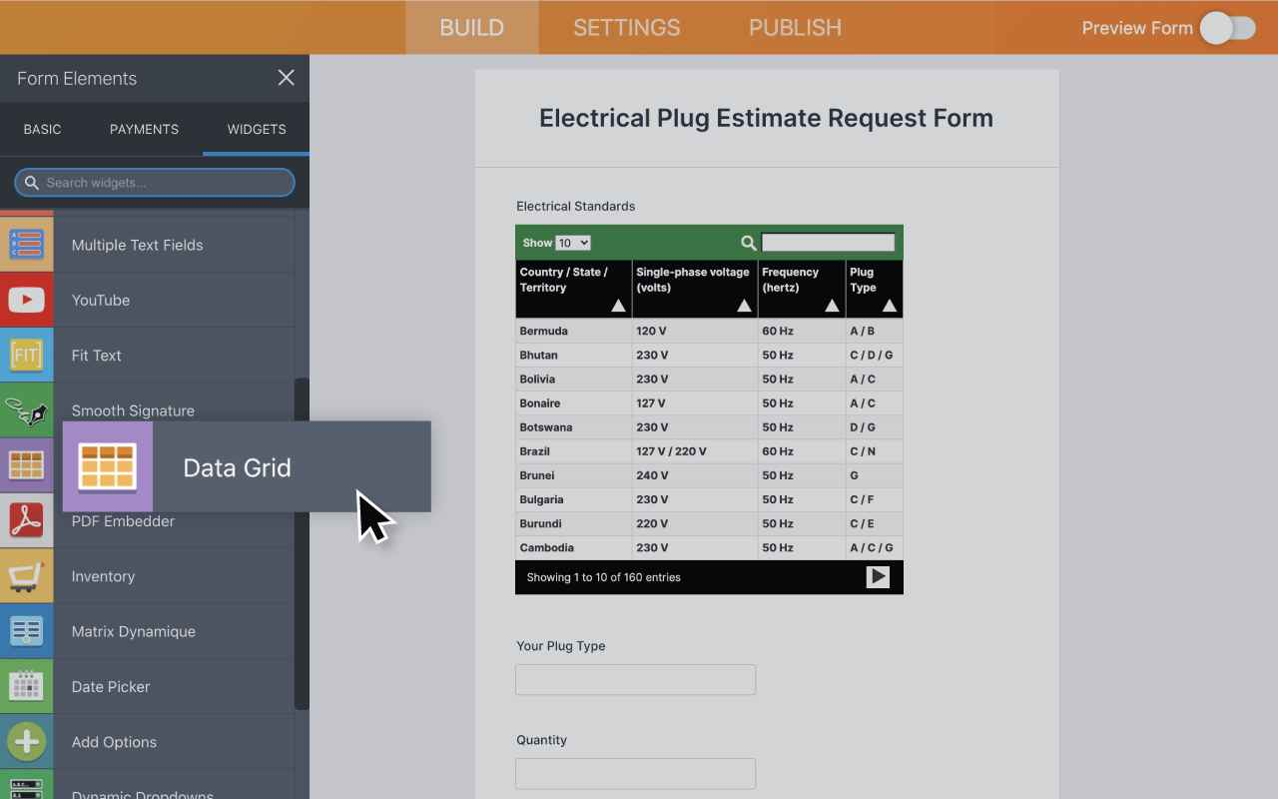Viewport: 1278px width, 799px height.
Task: Click the Matrix Dynamique widget icon
Action: coord(27,631)
